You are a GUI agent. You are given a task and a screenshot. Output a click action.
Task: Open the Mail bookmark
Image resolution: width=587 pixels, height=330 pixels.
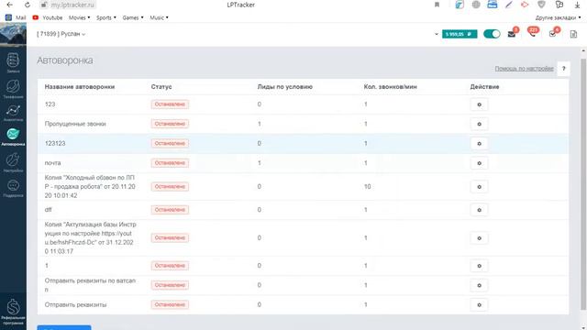(16, 17)
